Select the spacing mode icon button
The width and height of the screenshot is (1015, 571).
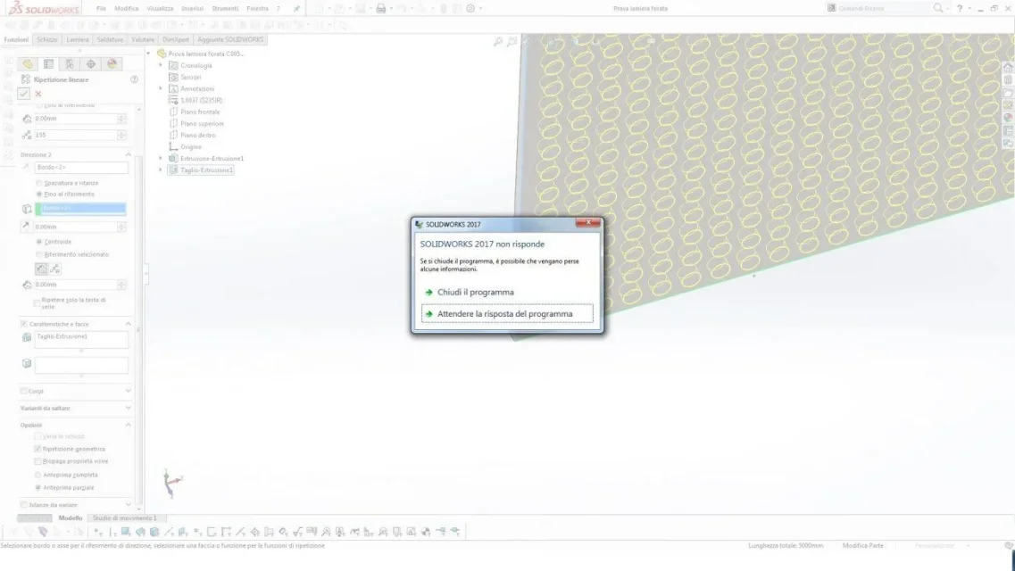pos(41,269)
